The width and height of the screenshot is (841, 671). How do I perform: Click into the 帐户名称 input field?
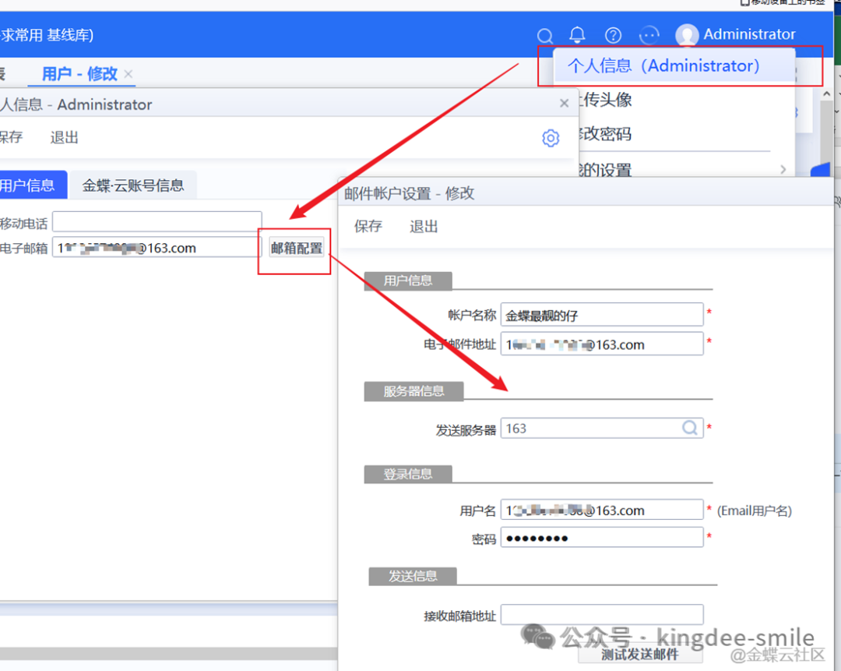[601, 315]
